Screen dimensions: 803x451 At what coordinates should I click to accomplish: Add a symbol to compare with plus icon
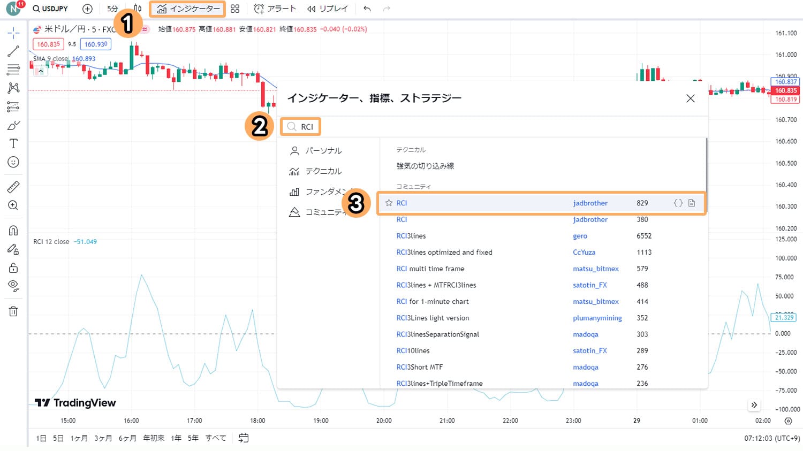pos(87,9)
